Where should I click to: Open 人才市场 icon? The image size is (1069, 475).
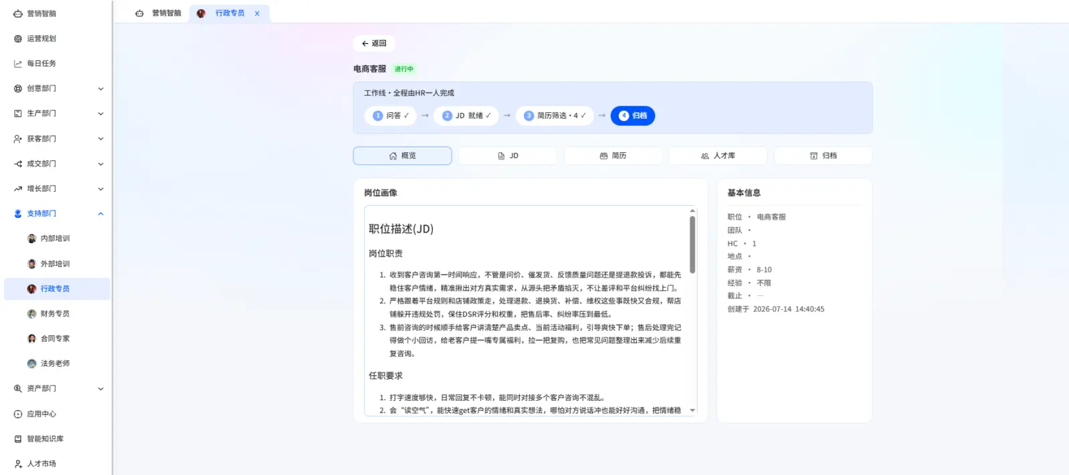tap(18, 464)
